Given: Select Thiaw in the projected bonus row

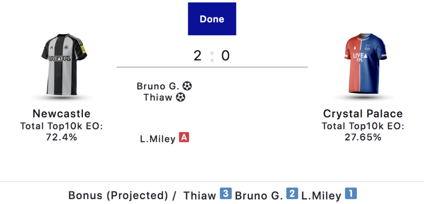Looking at the screenshot, I should (x=200, y=195).
